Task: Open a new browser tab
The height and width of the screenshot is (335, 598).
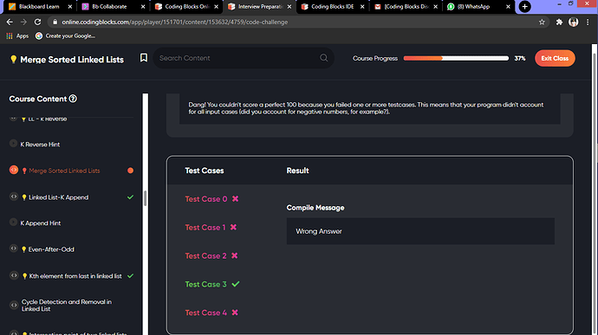Action: [525, 6]
